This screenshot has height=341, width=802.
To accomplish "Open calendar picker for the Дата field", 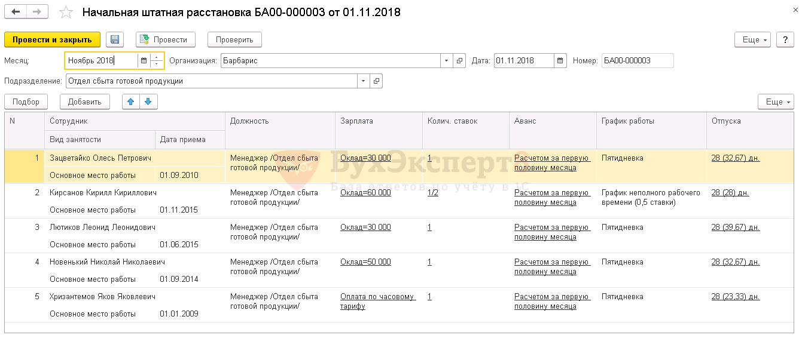I will [x=560, y=60].
